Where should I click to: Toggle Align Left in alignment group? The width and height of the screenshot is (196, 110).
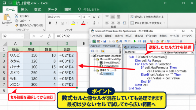pyautogui.click(x=107, y=23)
